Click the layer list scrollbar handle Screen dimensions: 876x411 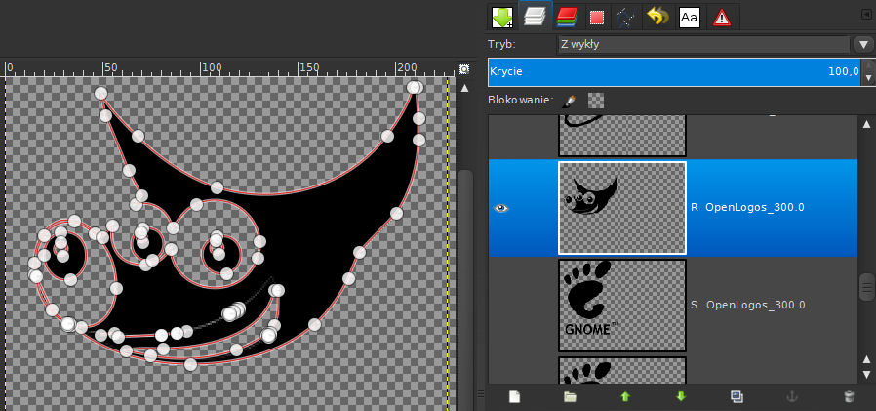point(866,287)
